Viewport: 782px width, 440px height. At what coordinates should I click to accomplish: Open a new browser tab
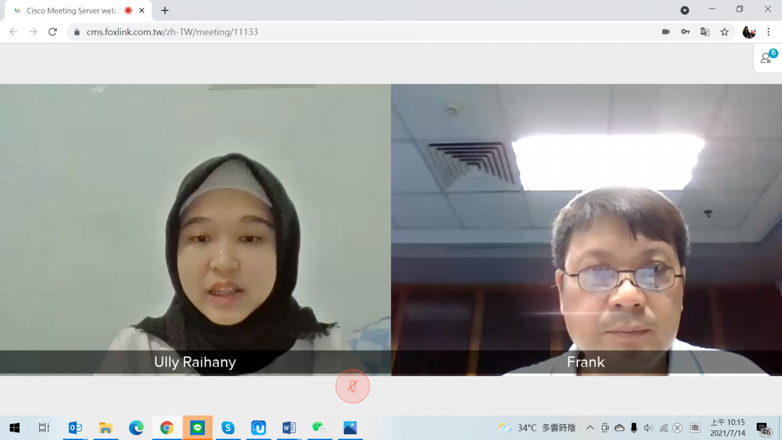165,10
